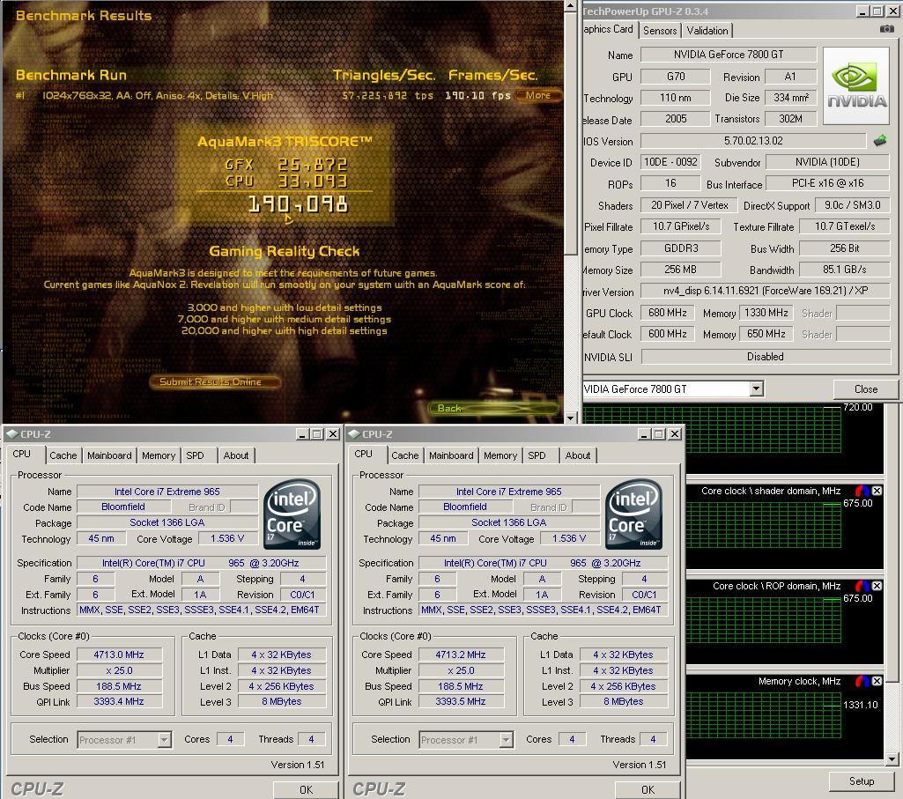Open Processor #1 dropdown in right CPU-Z window

point(507,740)
